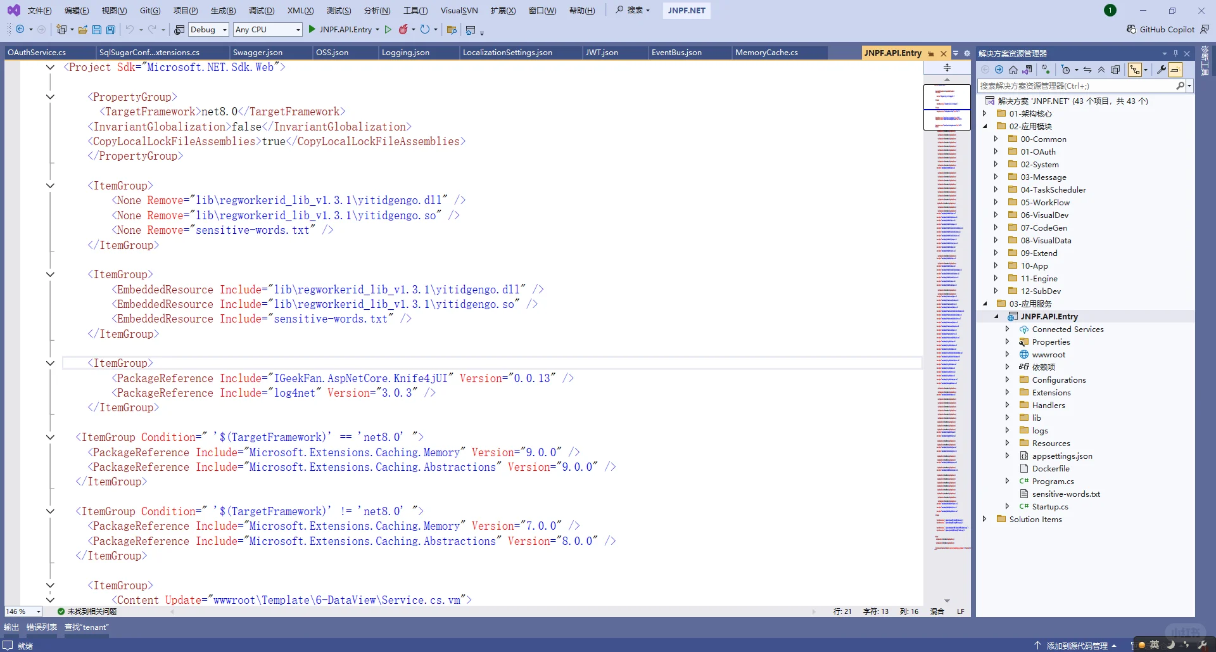Click the show all files icon
The image size is (1216, 652).
(x=1115, y=70)
